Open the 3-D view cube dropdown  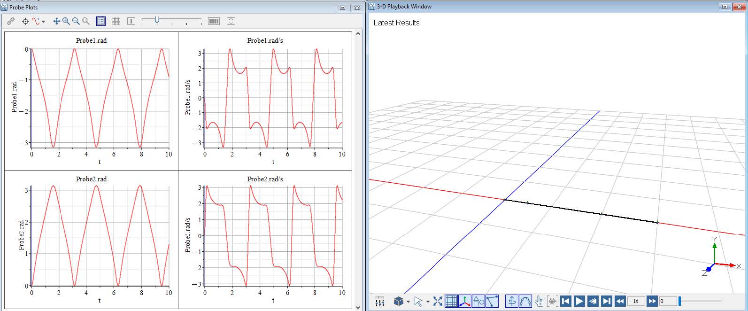pos(408,302)
